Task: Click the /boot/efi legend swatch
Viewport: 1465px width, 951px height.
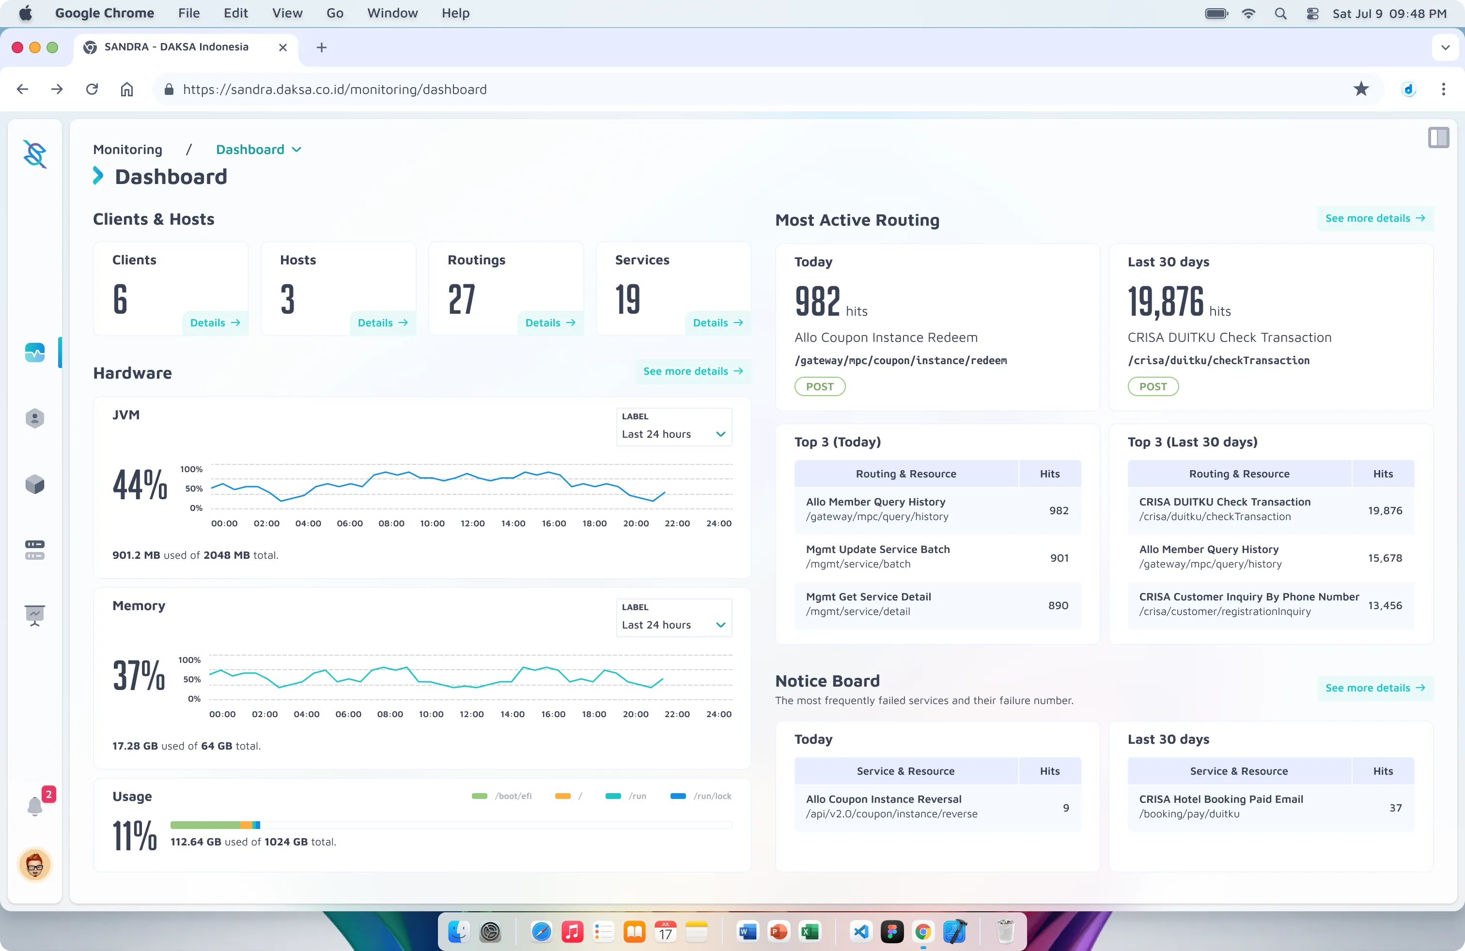Action: [479, 796]
